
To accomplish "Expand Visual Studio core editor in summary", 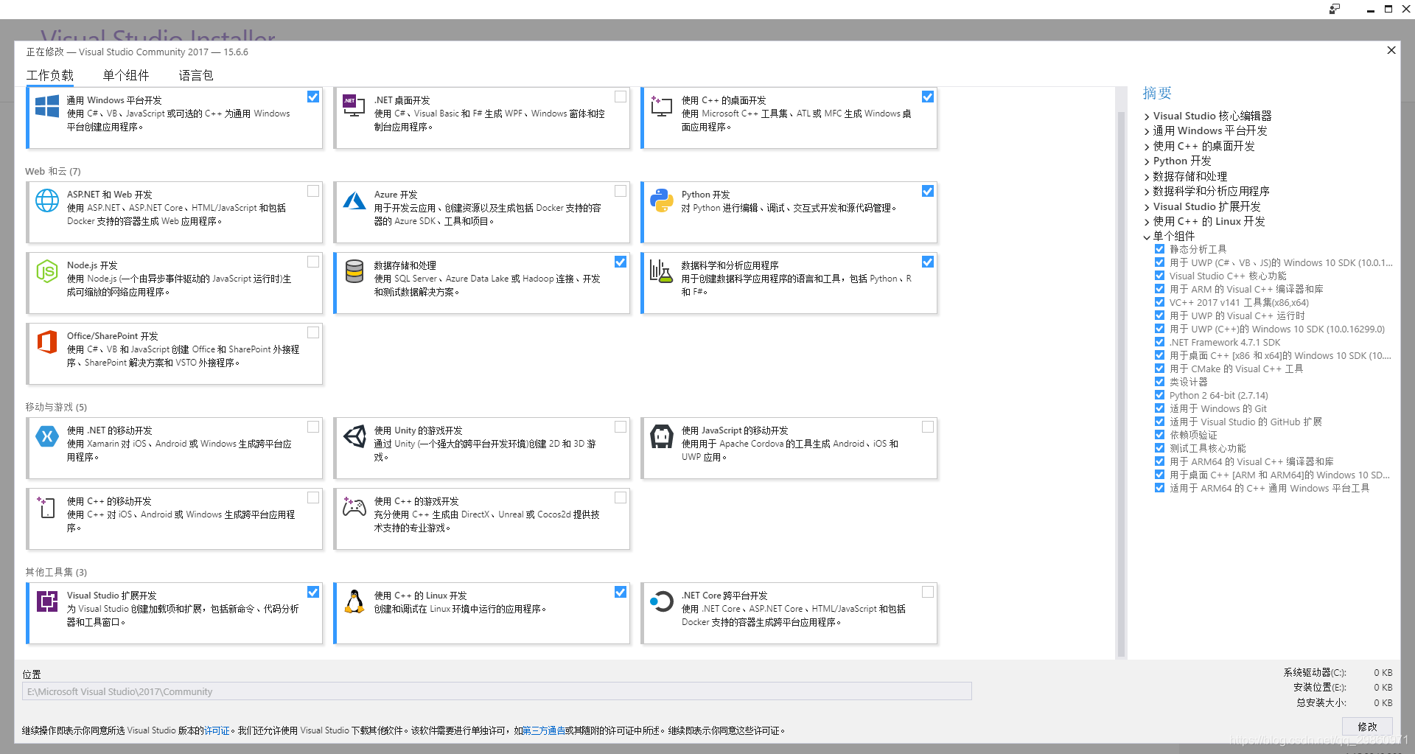I will point(1147,116).
